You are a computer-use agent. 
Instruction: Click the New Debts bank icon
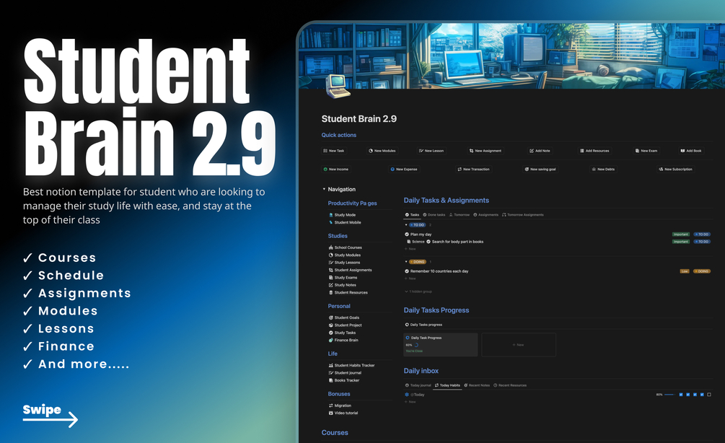(594, 170)
